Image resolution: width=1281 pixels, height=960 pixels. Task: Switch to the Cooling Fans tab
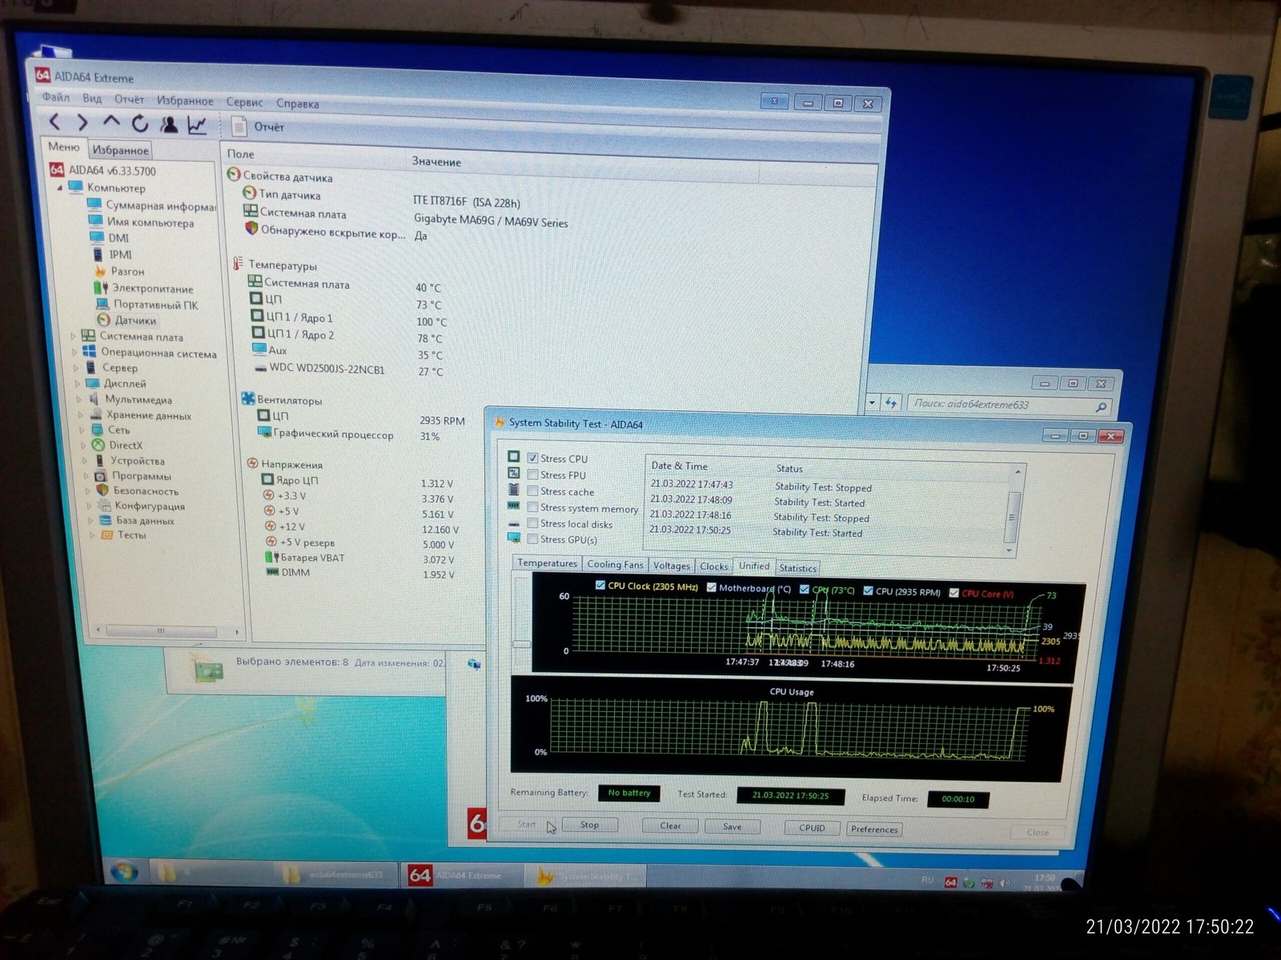pyautogui.click(x=615, y=564)
